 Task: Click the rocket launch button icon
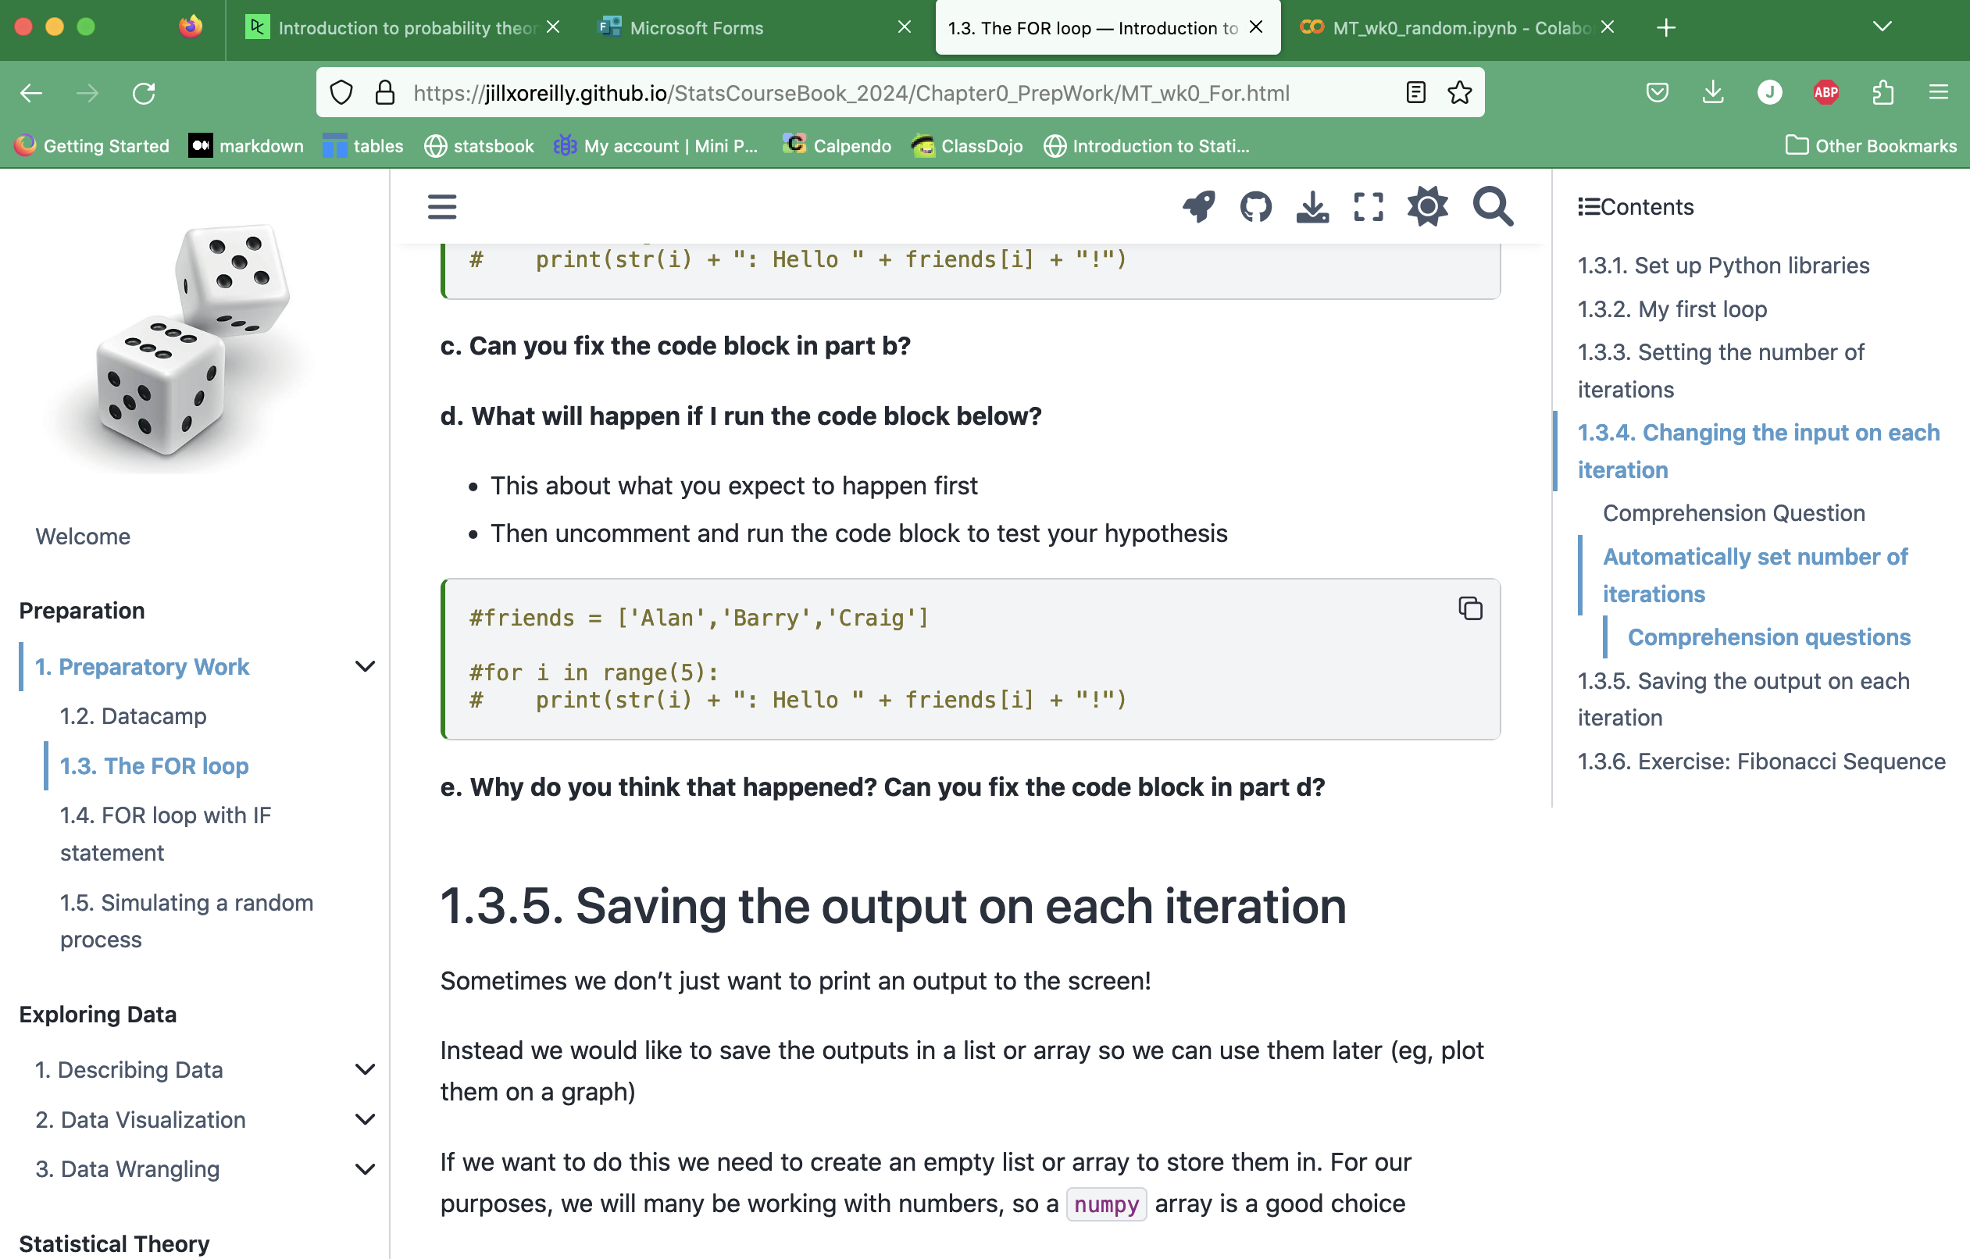(x=1198, y=206)
